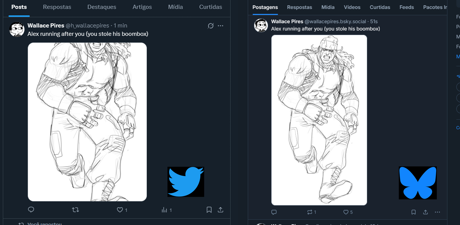Like the Twitter post with 1 like

tap(120, 210)
